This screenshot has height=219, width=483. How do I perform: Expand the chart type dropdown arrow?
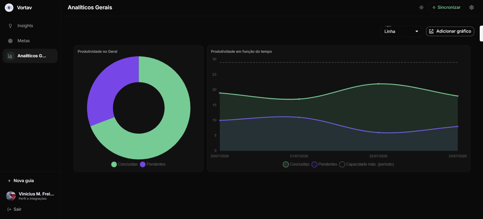[417, 31]
